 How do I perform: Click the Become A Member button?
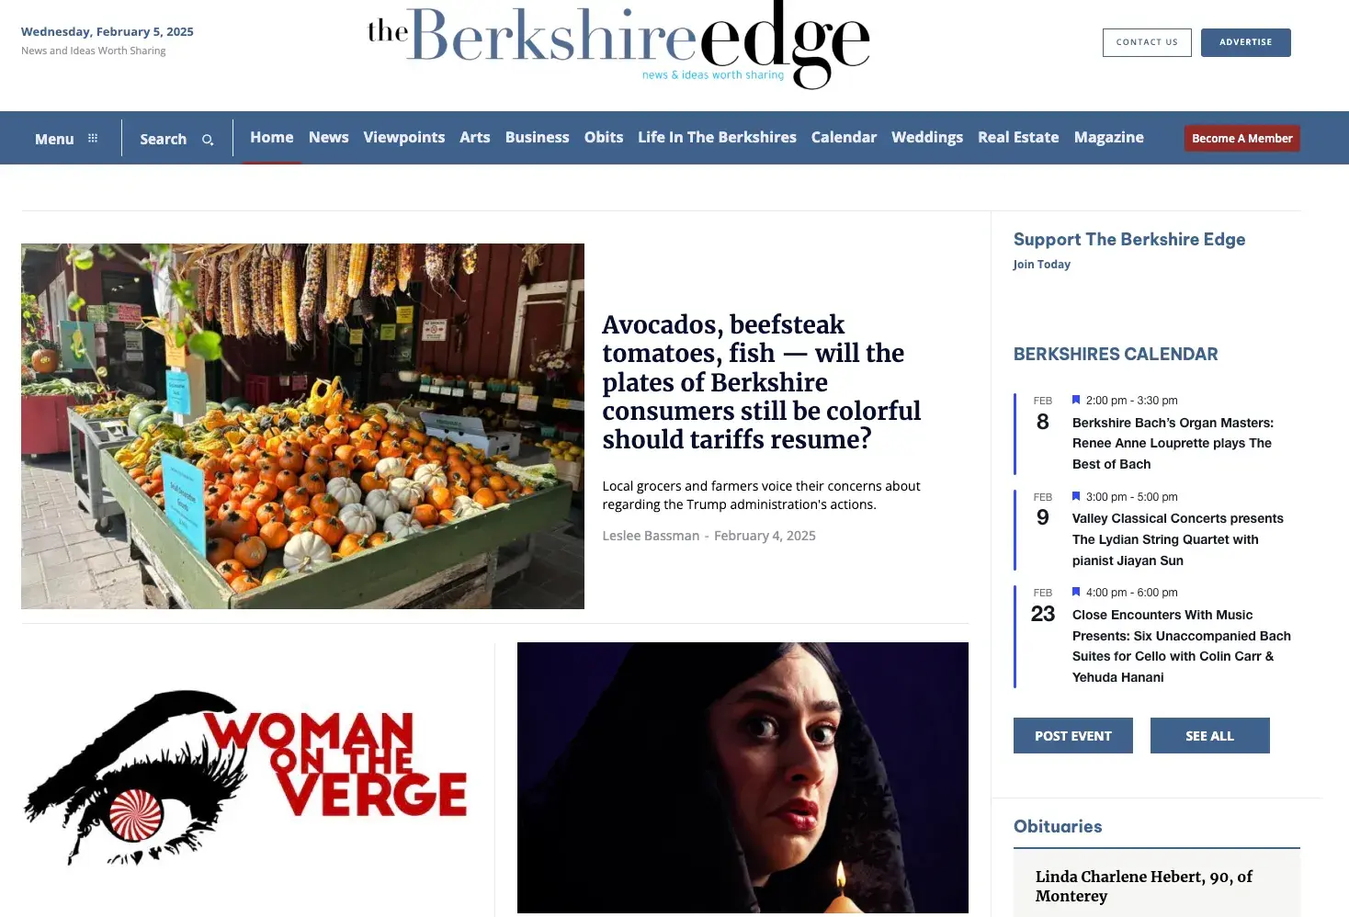coord(1241,138)
